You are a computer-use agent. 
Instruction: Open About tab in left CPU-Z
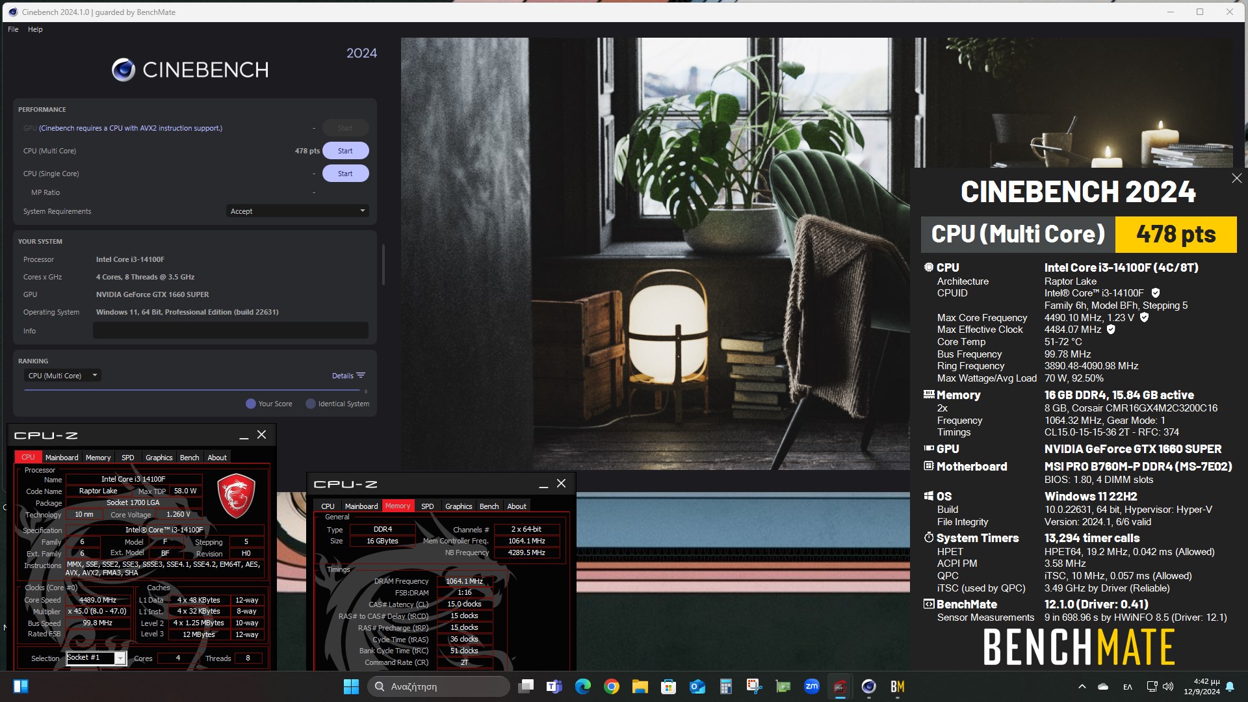[217, 458]
